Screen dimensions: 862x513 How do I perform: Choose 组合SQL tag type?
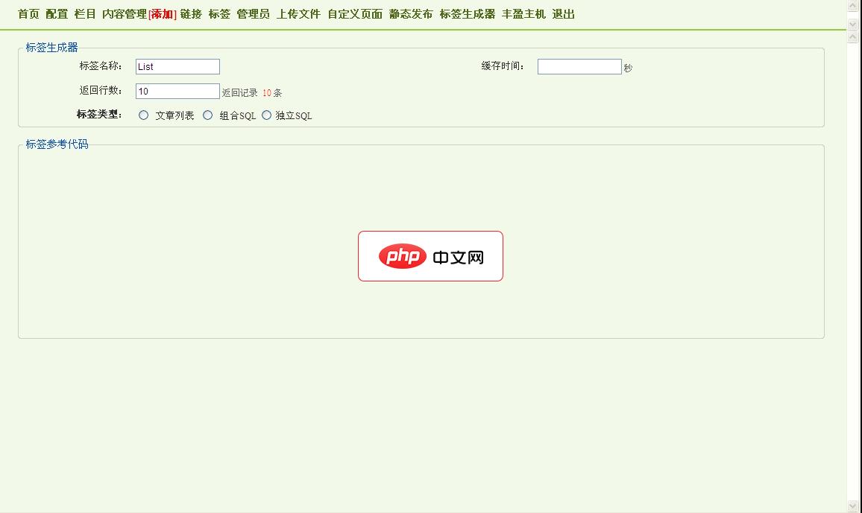tap(208, 115)
